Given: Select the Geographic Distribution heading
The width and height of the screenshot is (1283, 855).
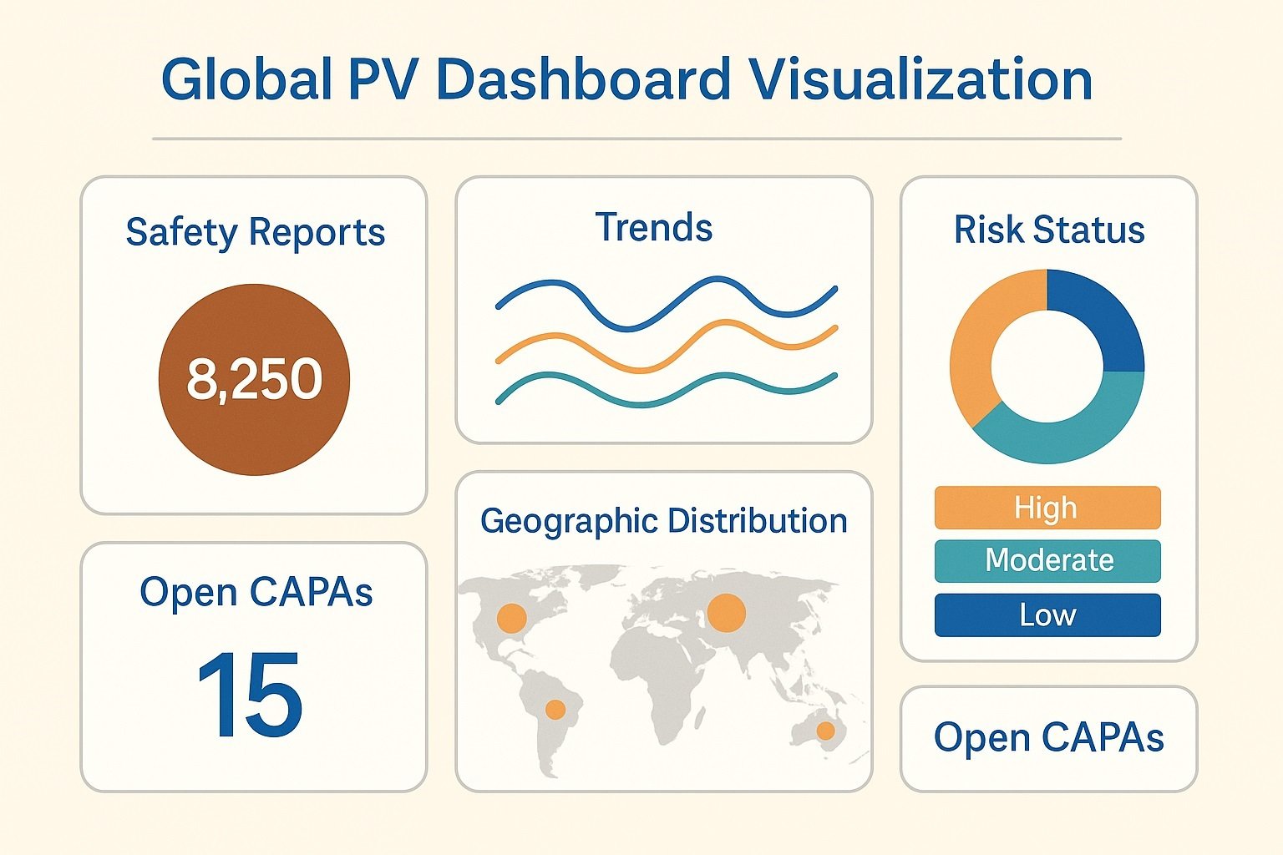Looking at the screenshot, I should click(664, 521).
